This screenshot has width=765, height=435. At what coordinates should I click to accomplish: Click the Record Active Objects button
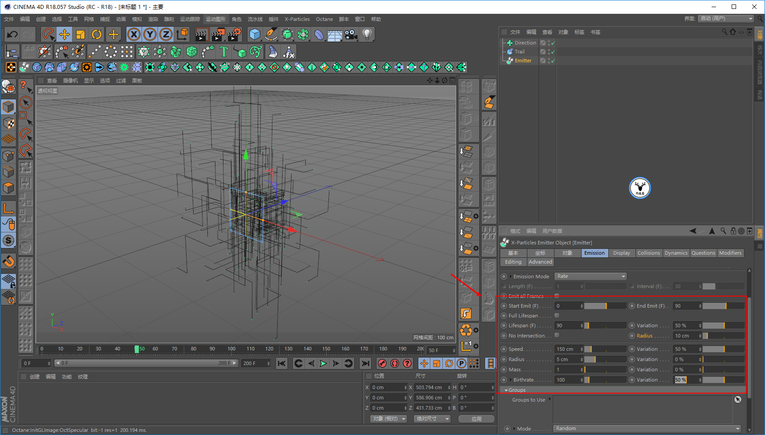pos(382,363)
